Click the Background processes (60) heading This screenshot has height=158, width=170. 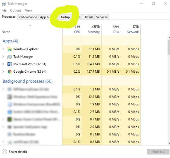pyautogui.click(x=28, y=81)
